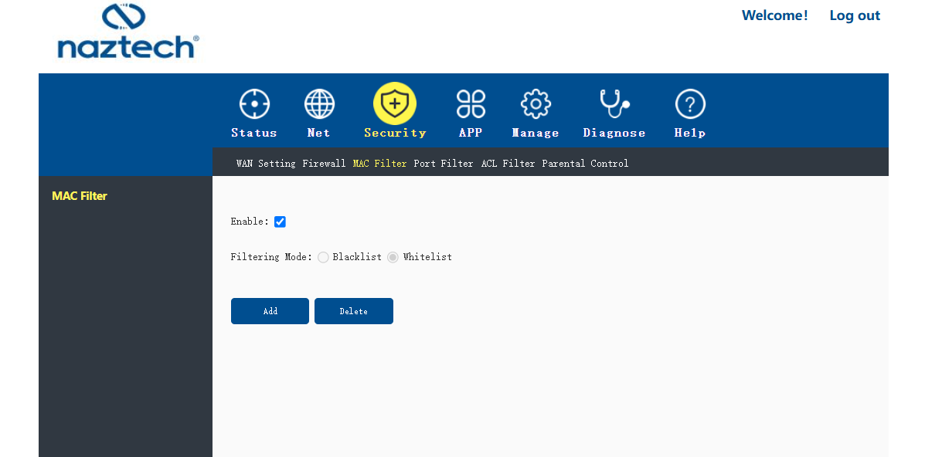
Task: Uncheck the Enable checkbox
Action: click(281, 222)
